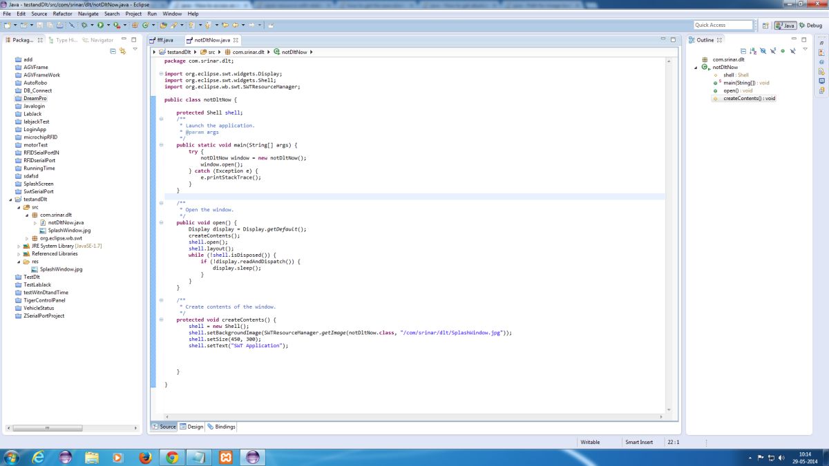
Task: Open Outline View Menu triangle
Action: pyautogui.click(x=805, y=49)
